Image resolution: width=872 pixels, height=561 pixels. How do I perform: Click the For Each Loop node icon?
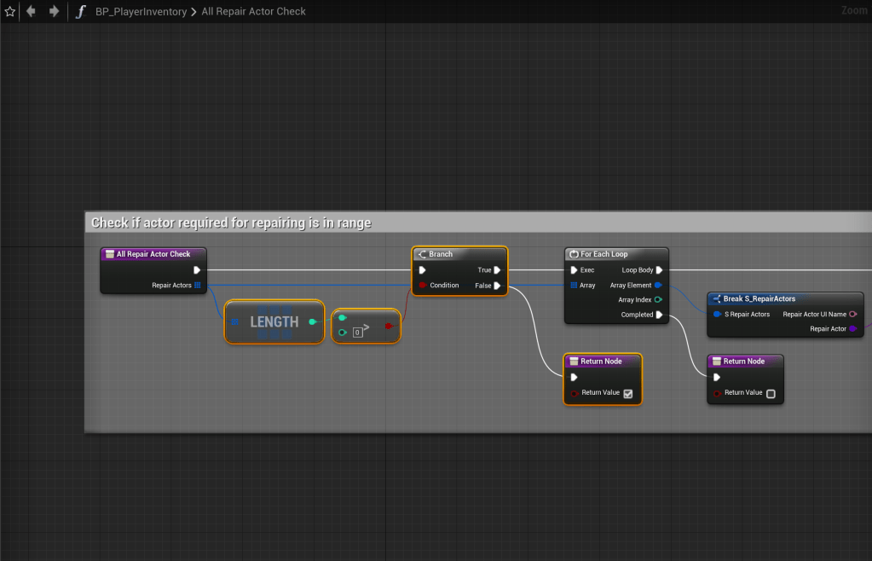pyautogui.click(x=575, y=254)
